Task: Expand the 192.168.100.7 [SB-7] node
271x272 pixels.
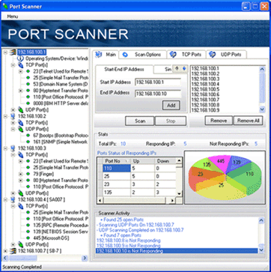Action: click(5, 251)
